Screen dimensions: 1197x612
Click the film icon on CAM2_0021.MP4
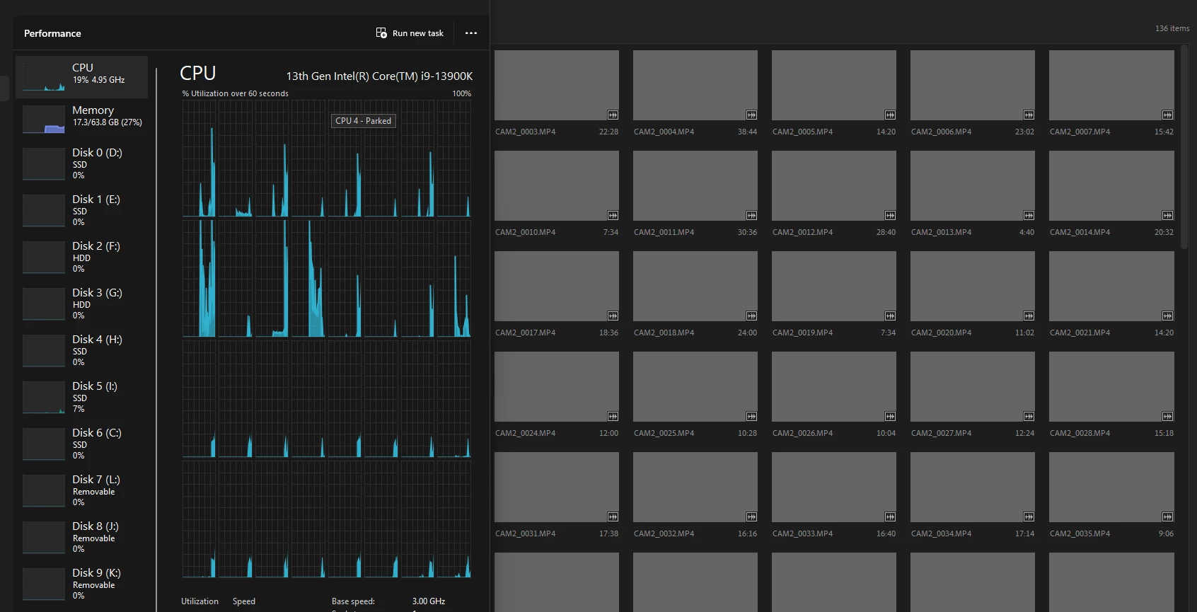tap(1167, 316)
